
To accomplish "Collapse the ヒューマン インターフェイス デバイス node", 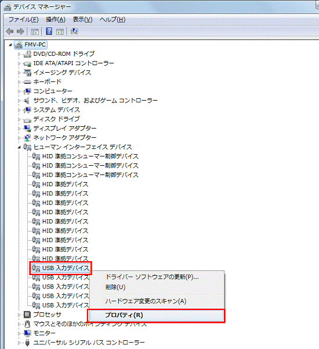I will pyautogui.click(x=19, y=147).
